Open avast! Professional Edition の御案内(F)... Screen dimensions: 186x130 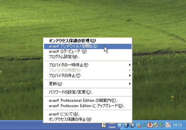click(x=88, y=100)
